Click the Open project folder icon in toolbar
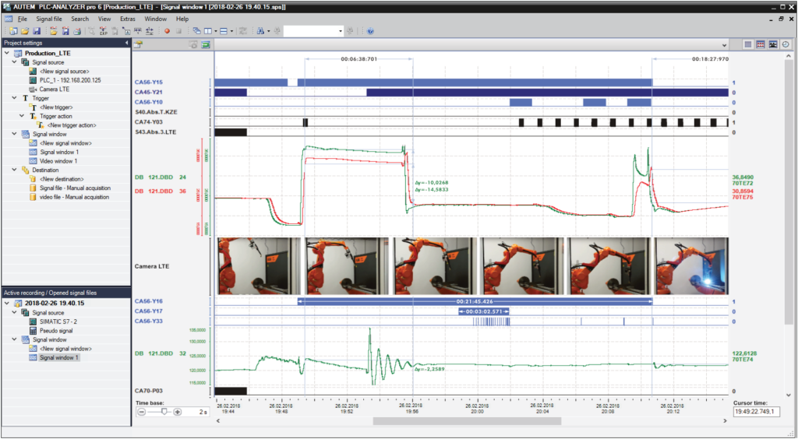Image resolution: width=798 pixels, height=439 pixels. 24,31
